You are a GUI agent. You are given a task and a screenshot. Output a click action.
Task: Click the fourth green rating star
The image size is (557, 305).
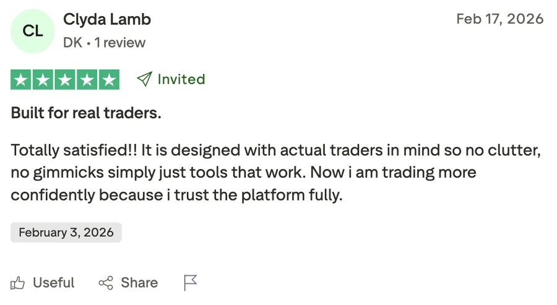point(87,80)
